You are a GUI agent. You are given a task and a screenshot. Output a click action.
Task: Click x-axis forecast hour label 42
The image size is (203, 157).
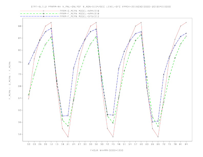click(x=107, y=144)
